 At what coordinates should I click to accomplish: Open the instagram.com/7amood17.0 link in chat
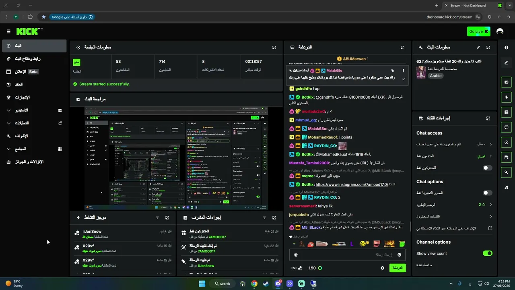tap(352, 184)
